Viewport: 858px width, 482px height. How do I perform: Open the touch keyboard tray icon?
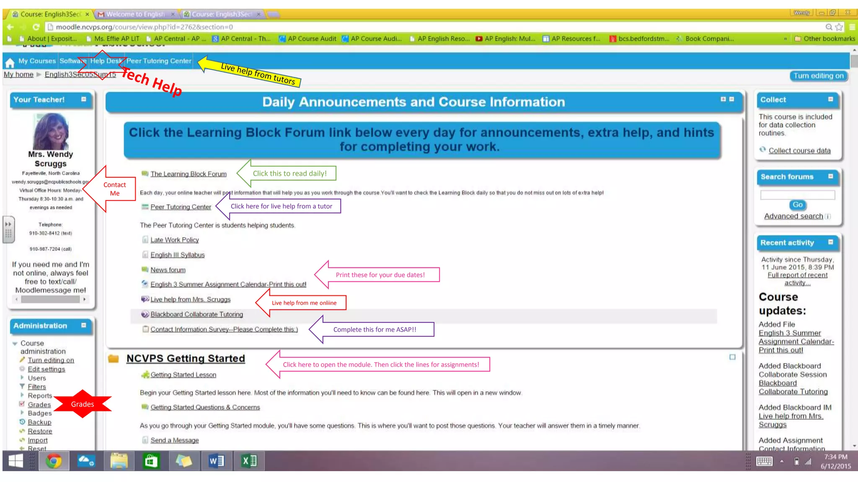pyautogui.click(x=764, y=461)
